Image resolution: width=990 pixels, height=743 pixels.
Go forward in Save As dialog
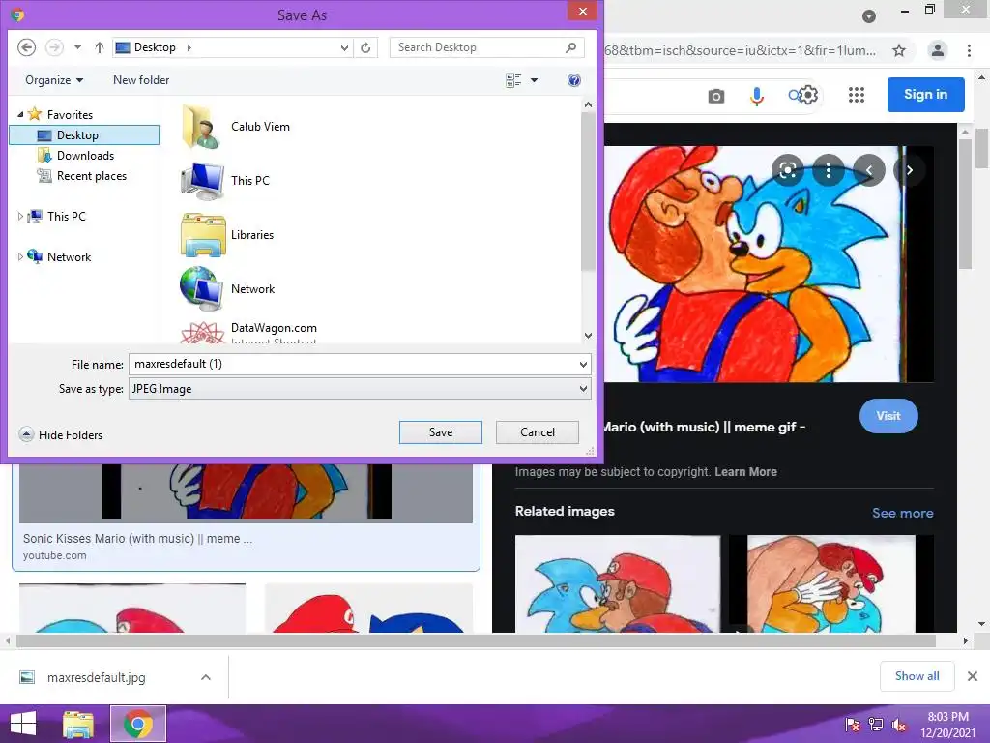coord(54,47)
